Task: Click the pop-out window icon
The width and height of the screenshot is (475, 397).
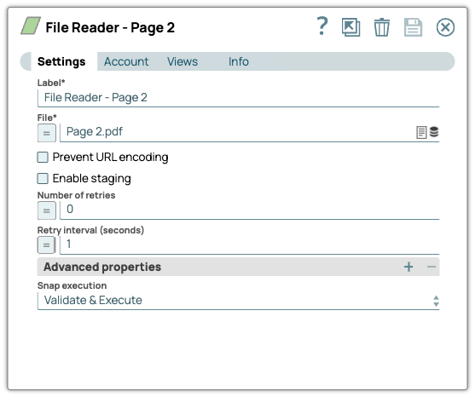Action: point(350,27)
